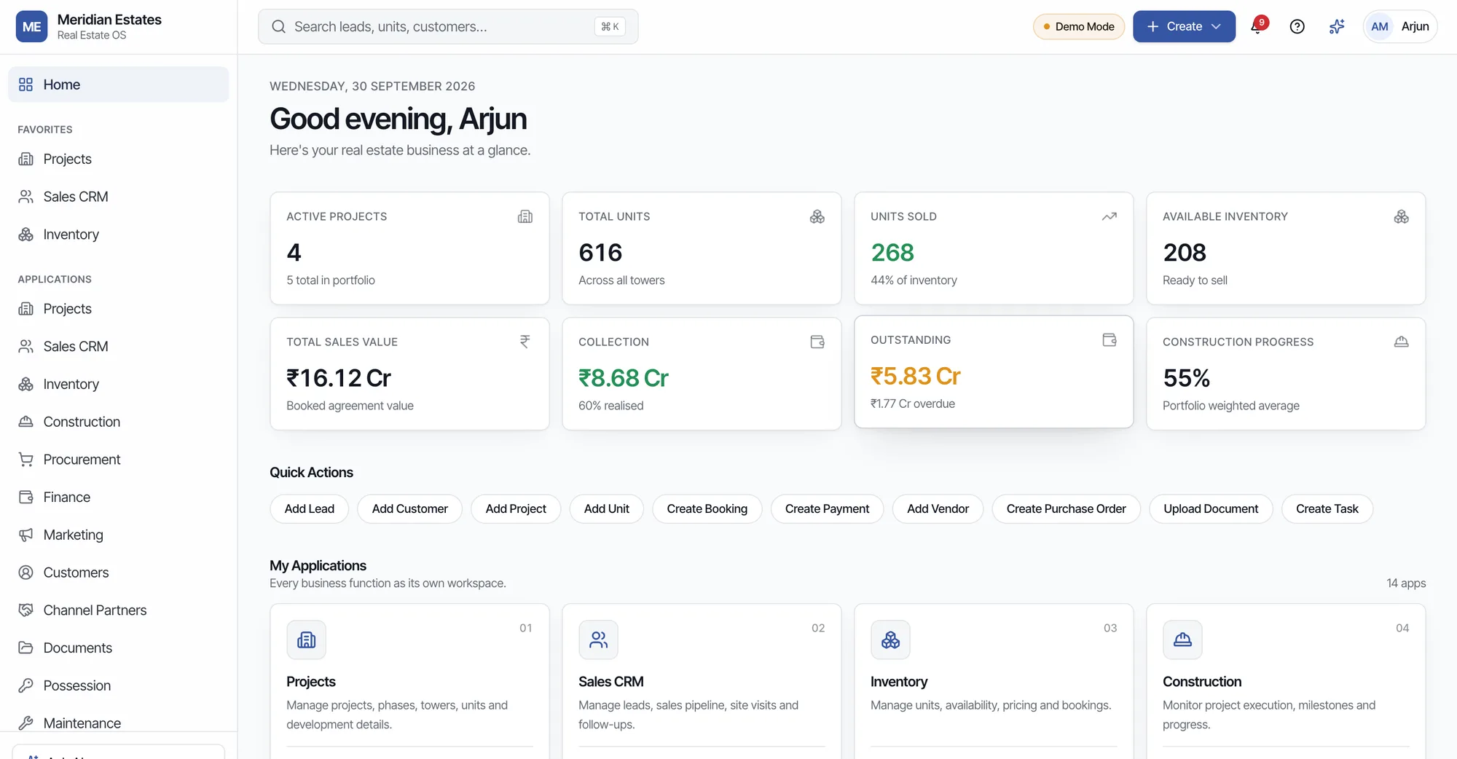Screen dimensions: 1457x759
Task: Click the 55% construction progress value
Action: tap(1187, 378)
